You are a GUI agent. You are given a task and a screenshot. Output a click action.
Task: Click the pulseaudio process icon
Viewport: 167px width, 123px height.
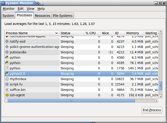point(7,52)
